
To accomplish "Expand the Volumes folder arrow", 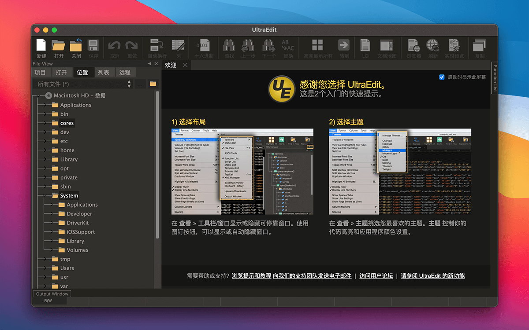I will (x=52, y=250).
